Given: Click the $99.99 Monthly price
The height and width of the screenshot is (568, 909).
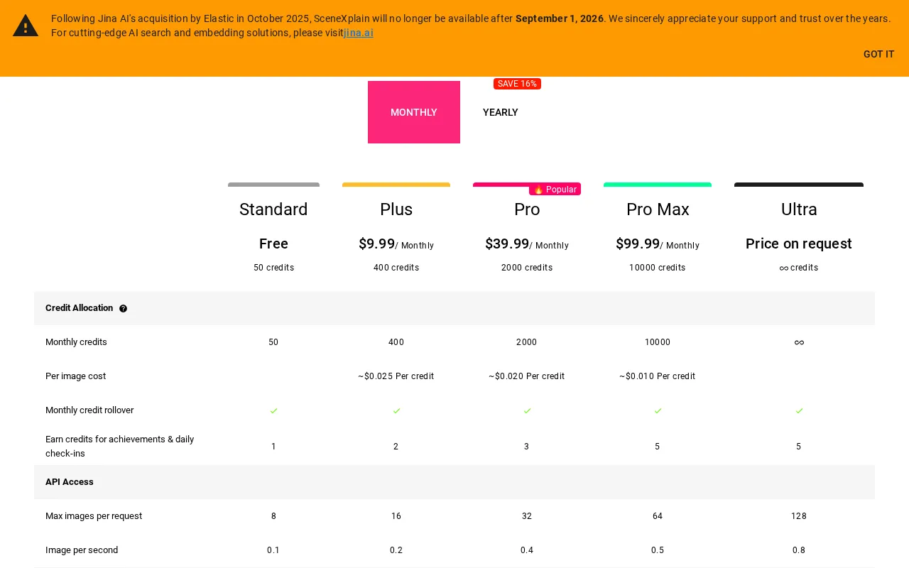Looking at the screenshot, I should point(658,244).
